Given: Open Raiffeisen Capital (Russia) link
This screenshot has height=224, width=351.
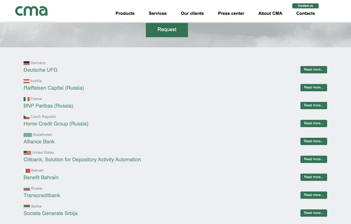Looking at the screenshot, I should [54, 88].
